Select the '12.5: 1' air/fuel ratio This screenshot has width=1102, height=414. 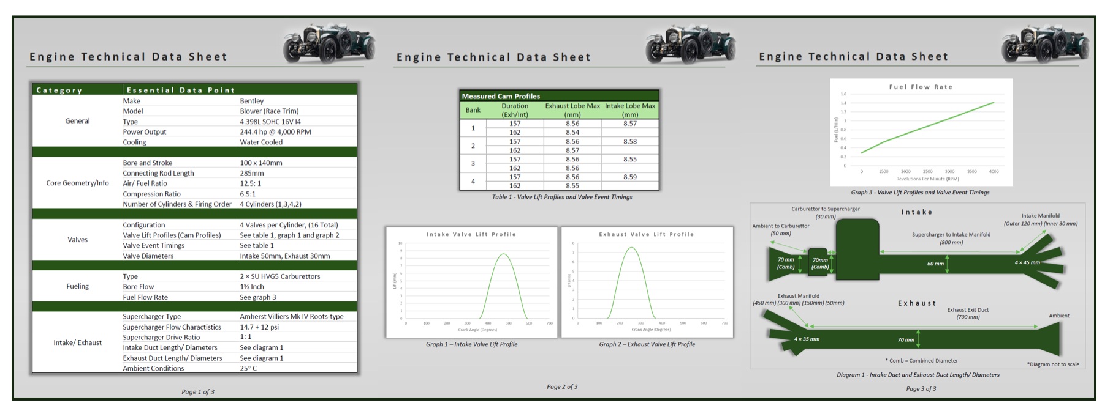click(251, 183)
